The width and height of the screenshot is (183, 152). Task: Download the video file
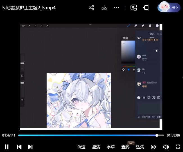coord(104,8)
